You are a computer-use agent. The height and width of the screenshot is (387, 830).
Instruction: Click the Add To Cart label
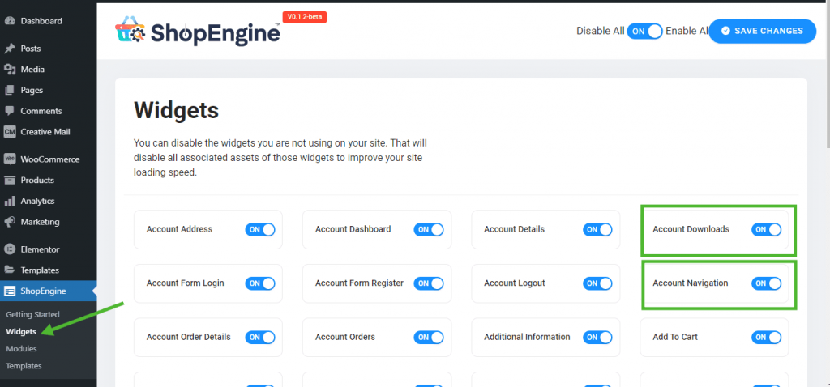(x=675, y=338)
